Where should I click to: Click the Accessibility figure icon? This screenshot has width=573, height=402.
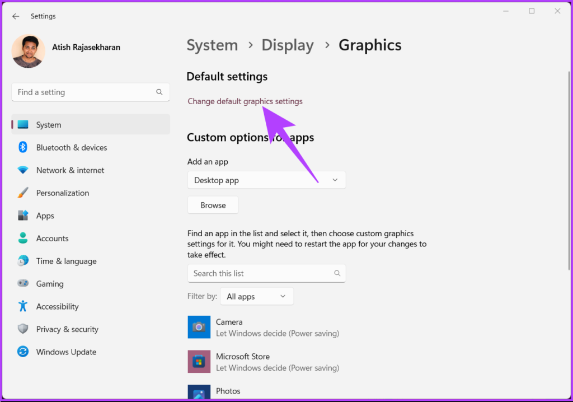pyautogui.click(x=23, y=306)
